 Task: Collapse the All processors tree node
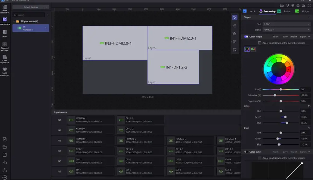(14, 21)
